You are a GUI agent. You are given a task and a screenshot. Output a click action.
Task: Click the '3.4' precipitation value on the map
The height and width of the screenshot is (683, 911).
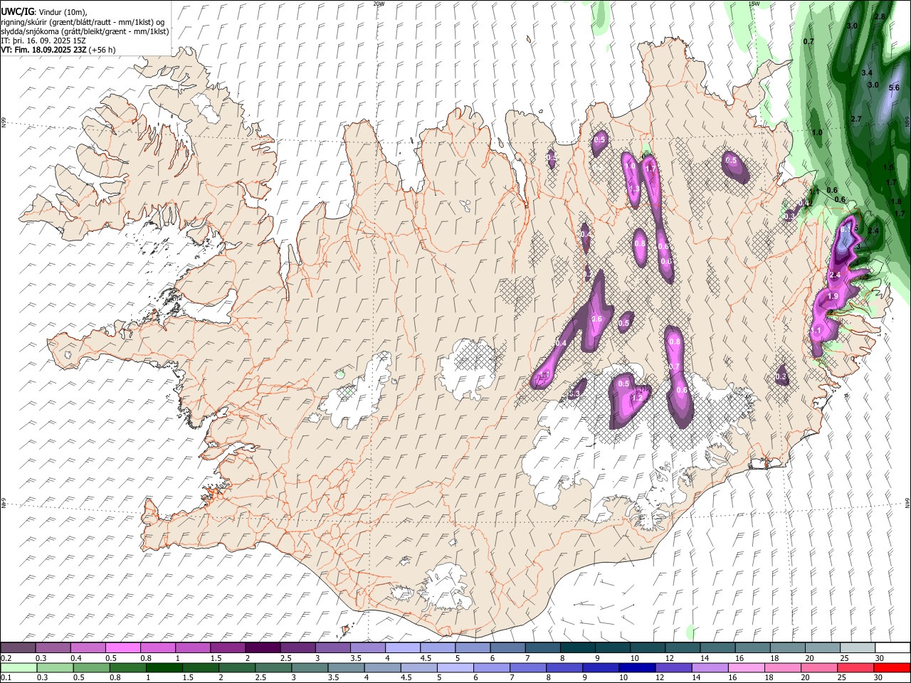pos(867,73)
